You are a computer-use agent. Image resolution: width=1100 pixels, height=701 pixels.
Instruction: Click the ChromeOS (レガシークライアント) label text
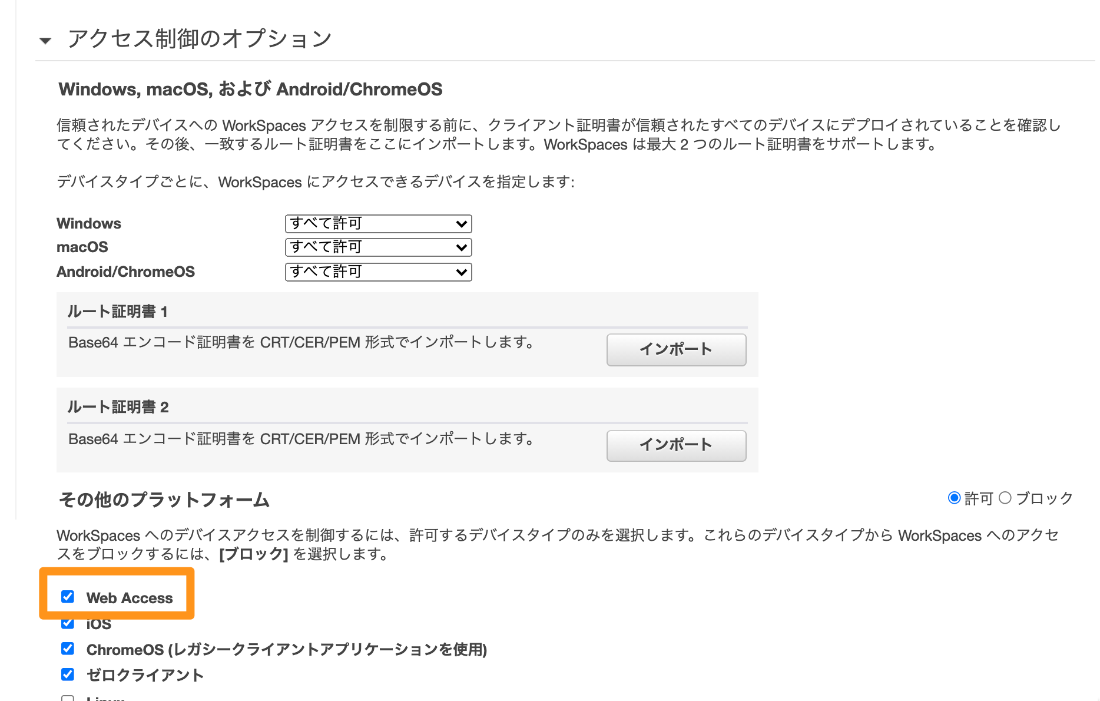pos(287,650)
